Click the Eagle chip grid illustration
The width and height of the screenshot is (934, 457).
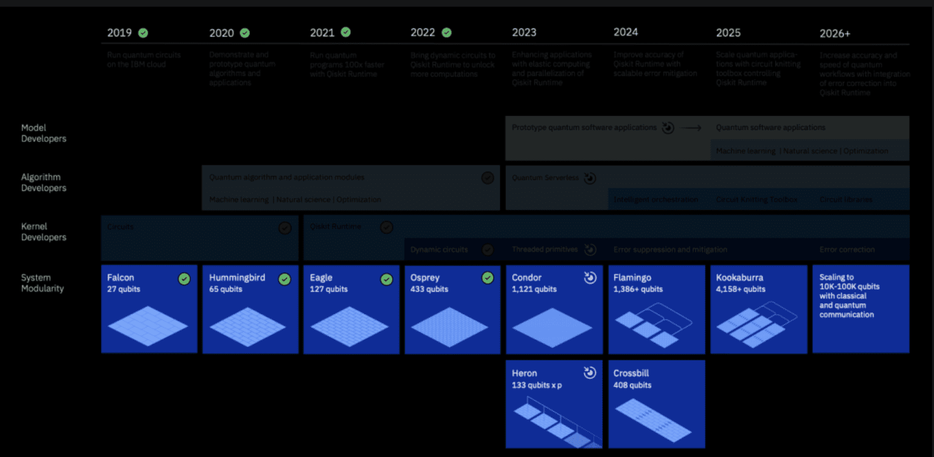click(x=348, y=326)
